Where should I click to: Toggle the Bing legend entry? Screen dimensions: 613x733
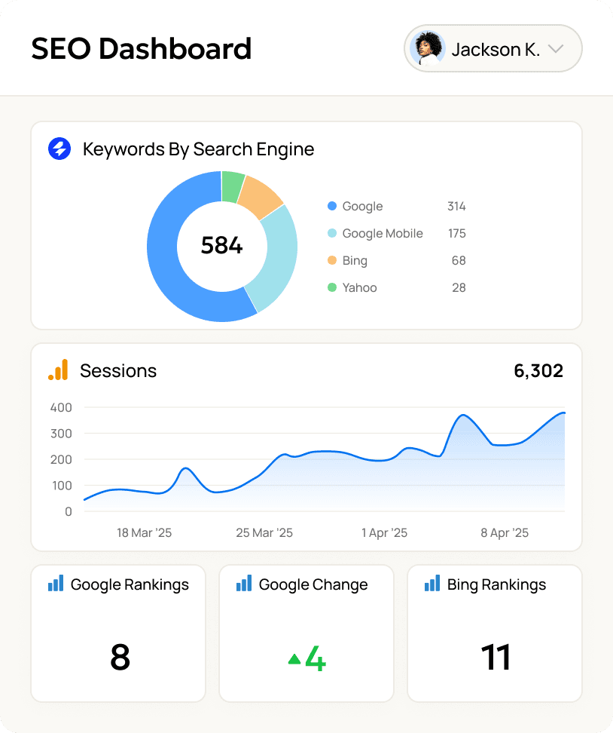point(355,260)
